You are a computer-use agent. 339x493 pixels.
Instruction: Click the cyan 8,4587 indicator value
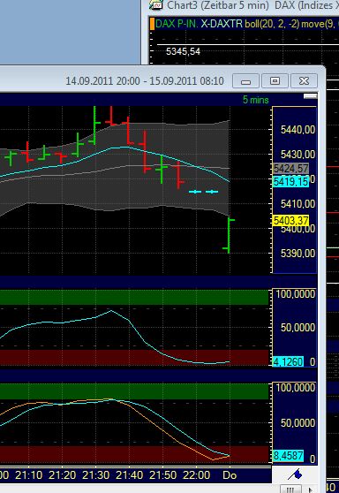[x=288, y=455]
